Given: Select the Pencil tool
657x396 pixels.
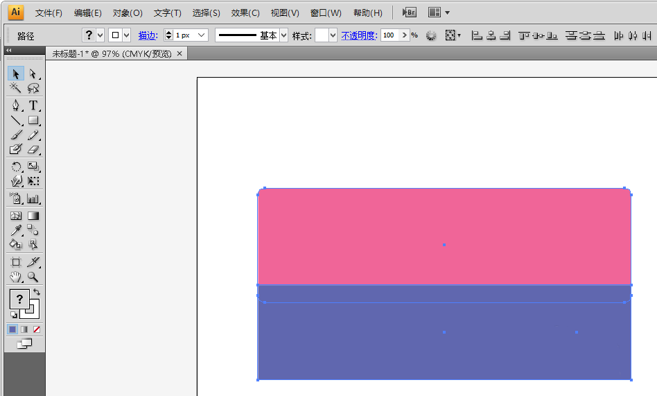Looking at the screenshot, I should (33, 135).
